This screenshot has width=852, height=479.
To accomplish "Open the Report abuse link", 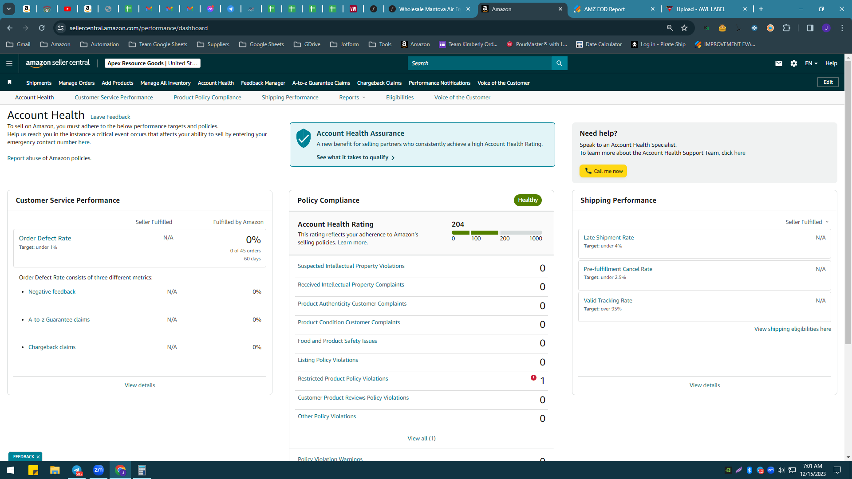I will [24, 158].
